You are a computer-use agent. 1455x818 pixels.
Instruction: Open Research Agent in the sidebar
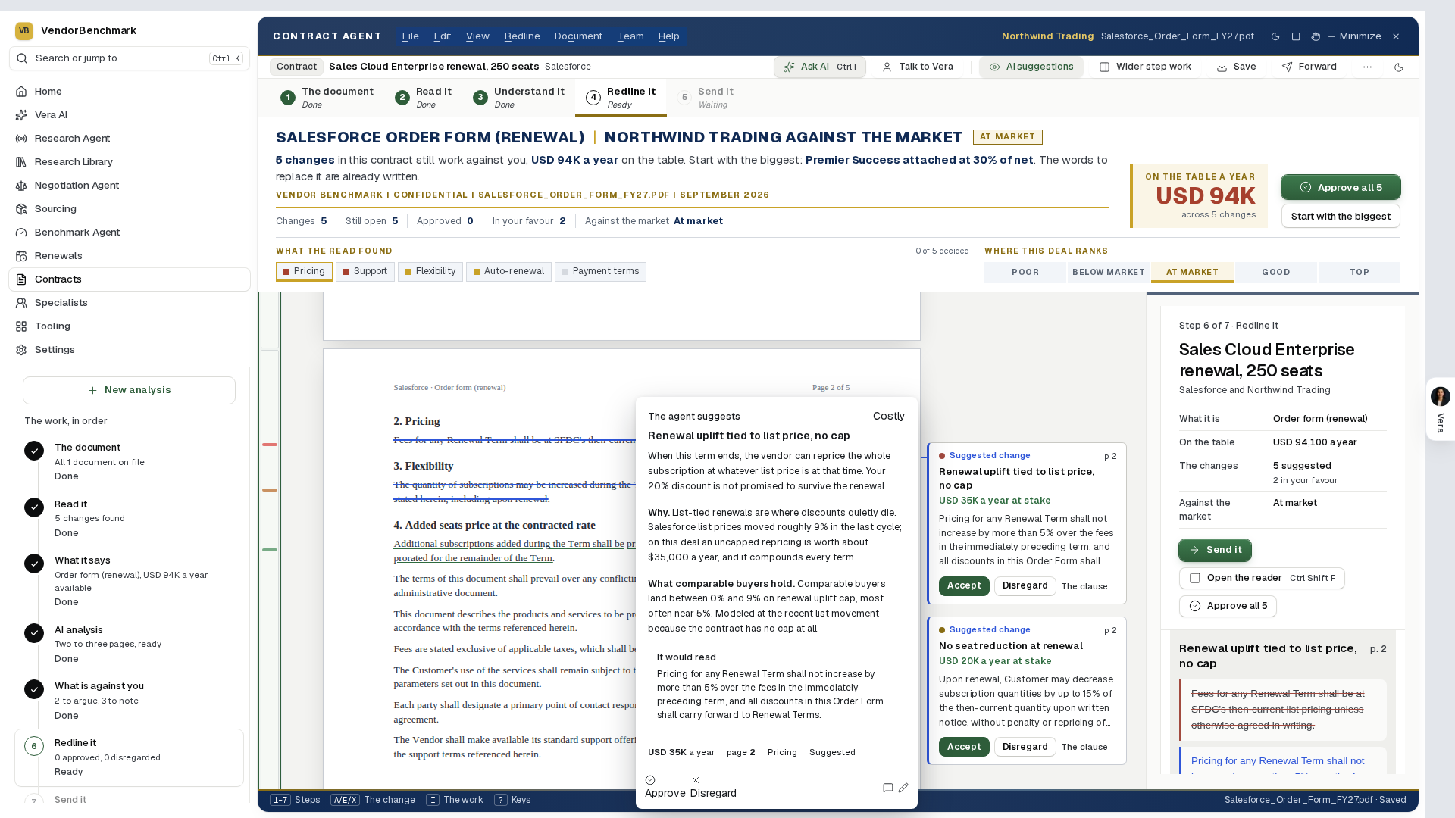(129, 139)
